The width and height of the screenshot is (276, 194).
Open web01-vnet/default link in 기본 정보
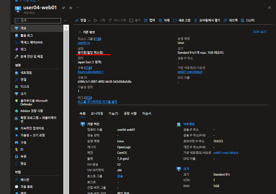click(x=190, y=72)
